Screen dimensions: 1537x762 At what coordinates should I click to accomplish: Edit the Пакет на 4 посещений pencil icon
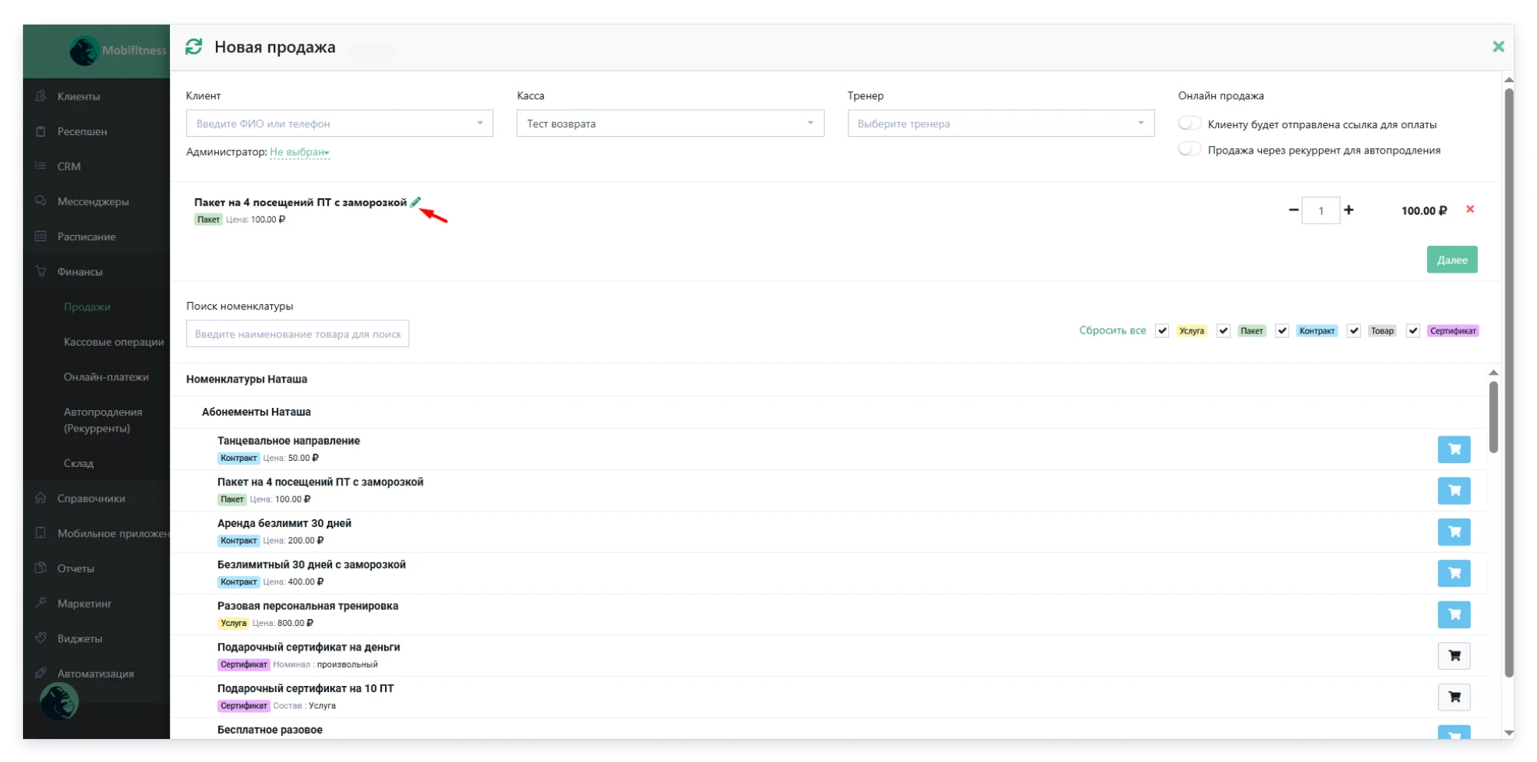(x=416, y=202)
